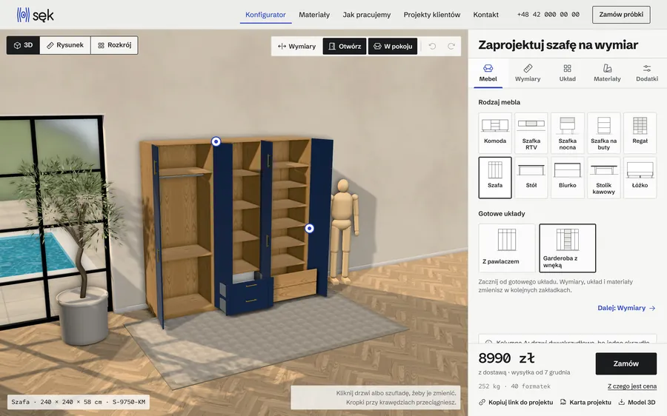Toggle Wymiary dimensions display
This screenshot has height=416, width=667.
(x=296, y=47)
